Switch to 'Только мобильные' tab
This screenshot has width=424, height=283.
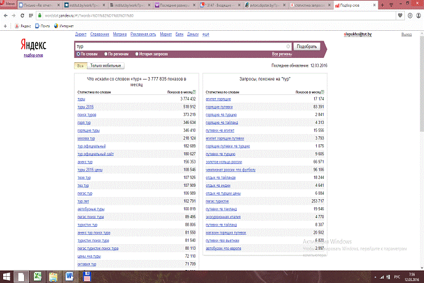(107, 65)
